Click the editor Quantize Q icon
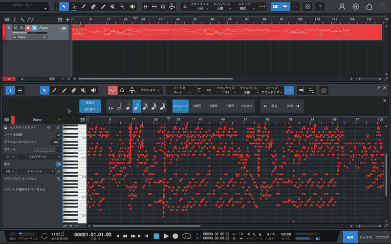 (122, 90)
